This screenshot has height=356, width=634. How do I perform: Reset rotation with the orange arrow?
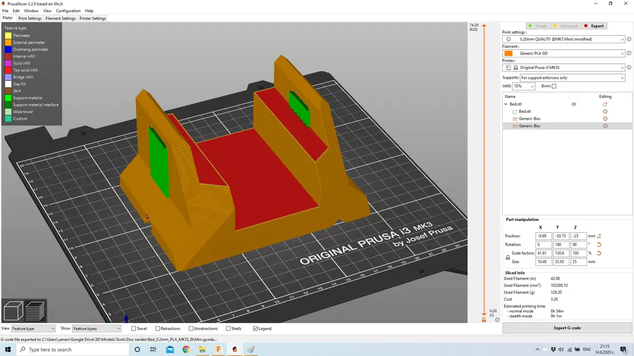599,244
